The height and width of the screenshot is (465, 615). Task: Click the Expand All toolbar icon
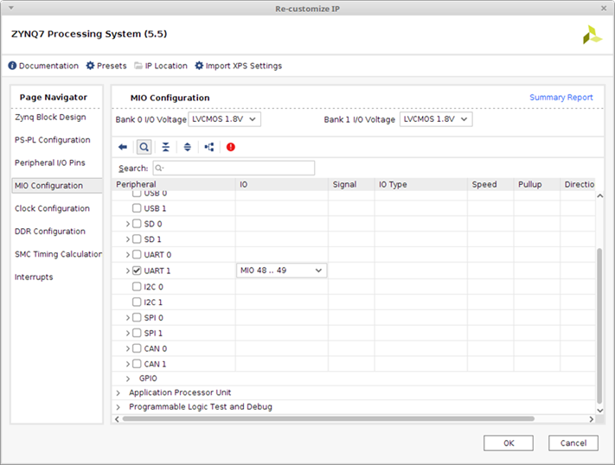click(187, 147)
